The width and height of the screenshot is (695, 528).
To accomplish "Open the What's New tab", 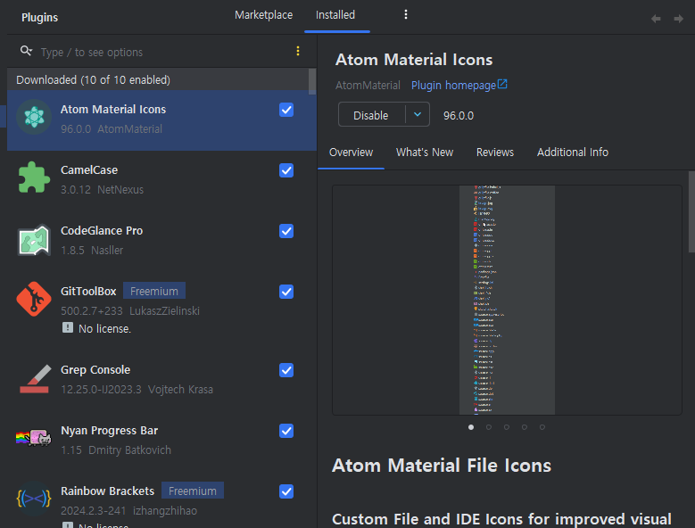I will point(424,153).
